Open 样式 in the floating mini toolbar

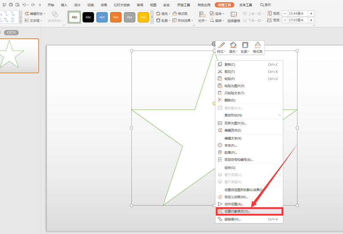(221, 47)
